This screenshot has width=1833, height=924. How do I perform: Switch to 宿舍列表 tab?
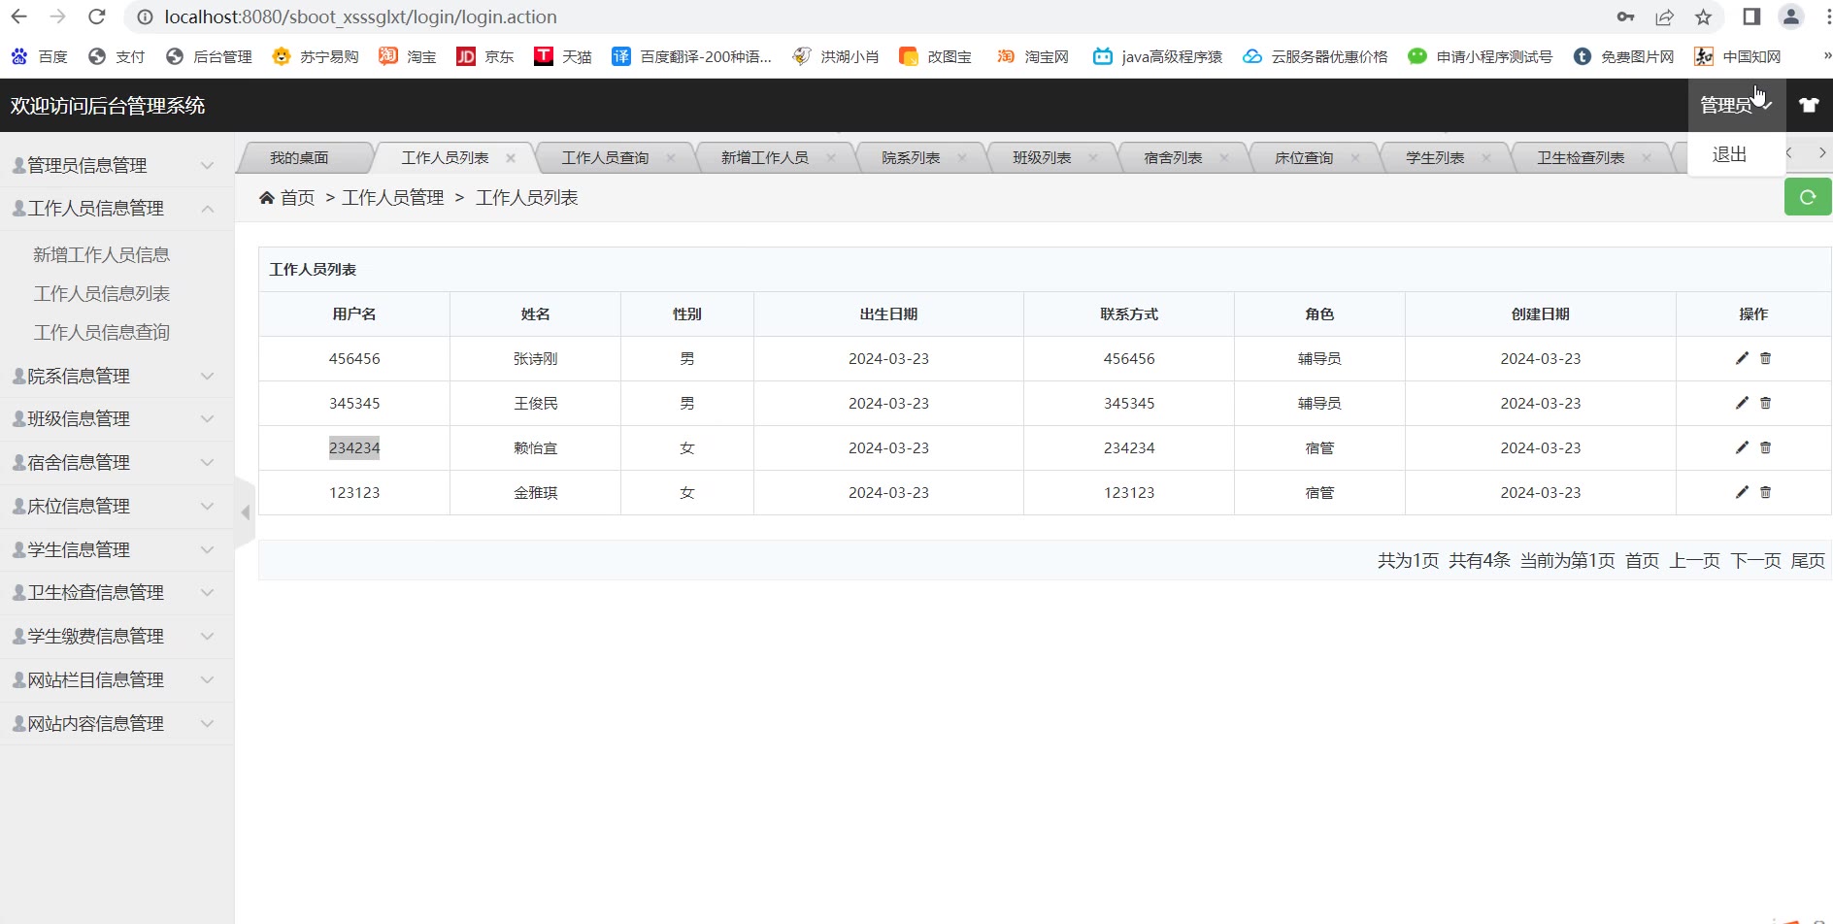tap(1173, 158)
